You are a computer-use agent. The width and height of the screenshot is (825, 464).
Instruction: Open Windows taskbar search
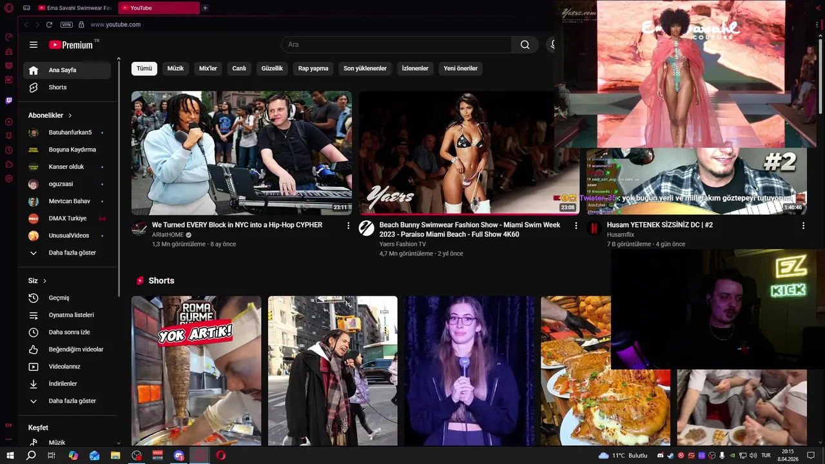31,456
